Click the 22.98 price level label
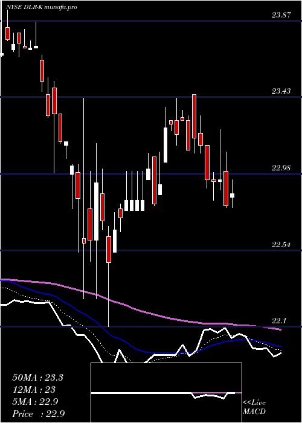This screenshot has width=302, height=423. (x=281, y=168)
